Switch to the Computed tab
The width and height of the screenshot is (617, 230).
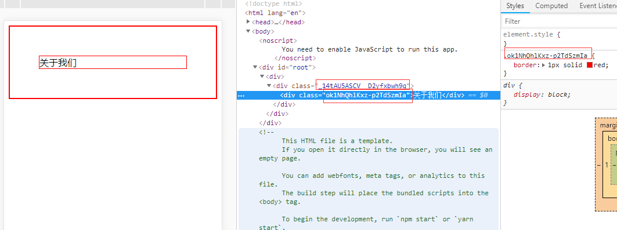click(x=551, y=6)
